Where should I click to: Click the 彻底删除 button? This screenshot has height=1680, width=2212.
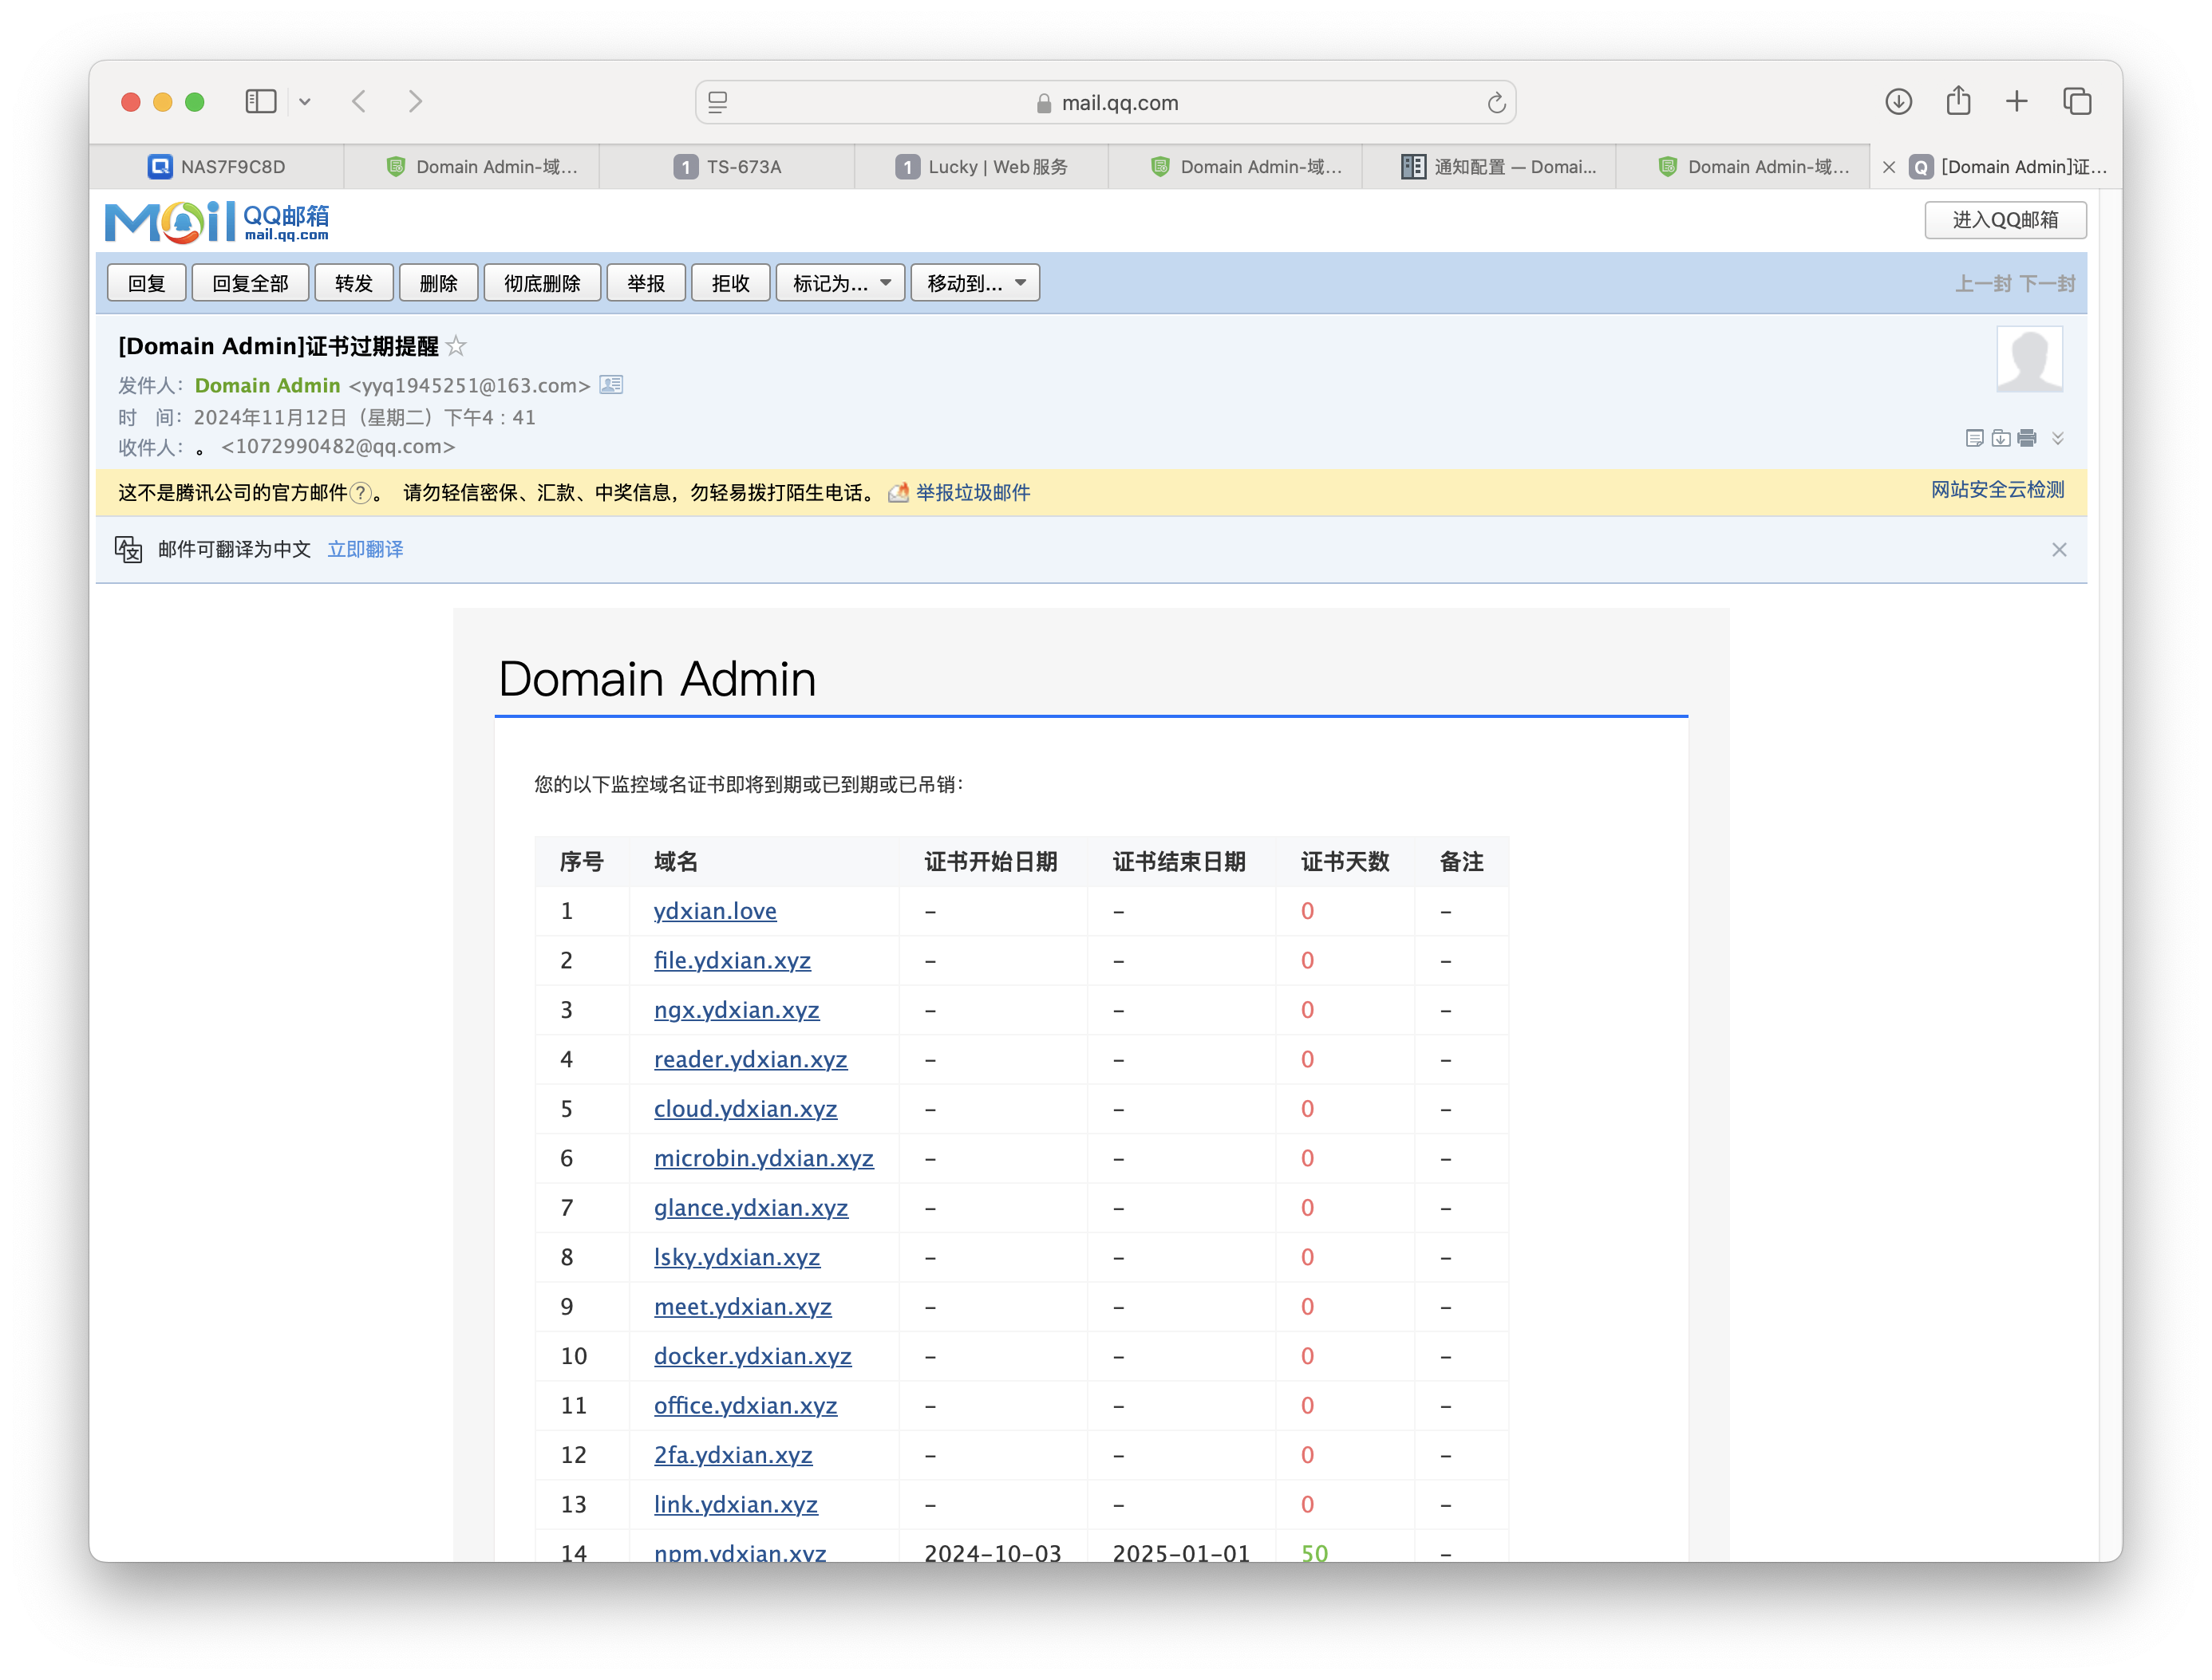point(543,283)
